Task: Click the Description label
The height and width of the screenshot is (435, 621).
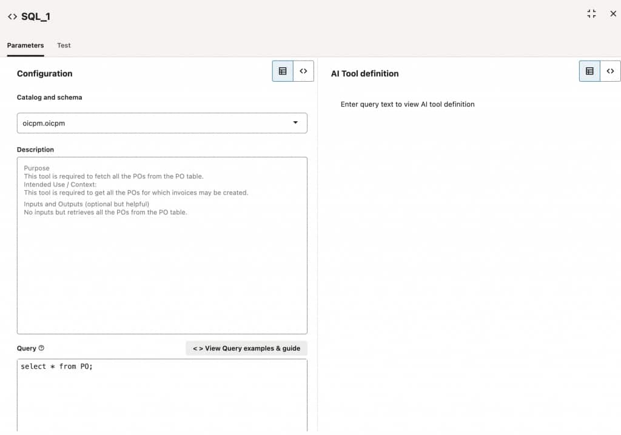Action: [x=35, y=150]
